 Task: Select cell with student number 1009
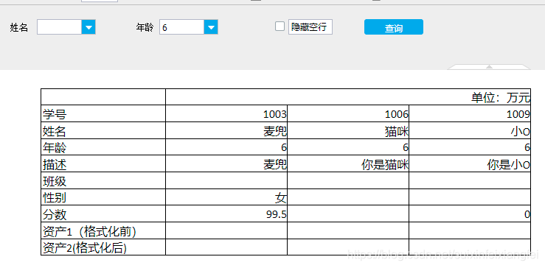click(470, 113)
